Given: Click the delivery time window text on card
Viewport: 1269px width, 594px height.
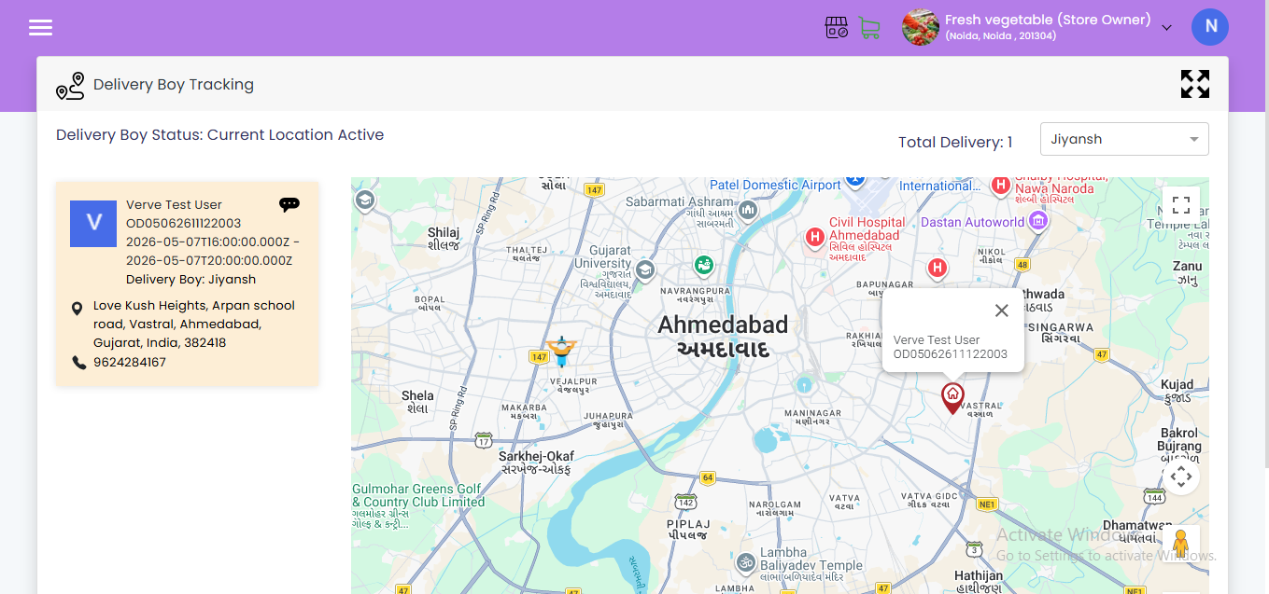Looking at the screenshot, I should click(213, 252).
